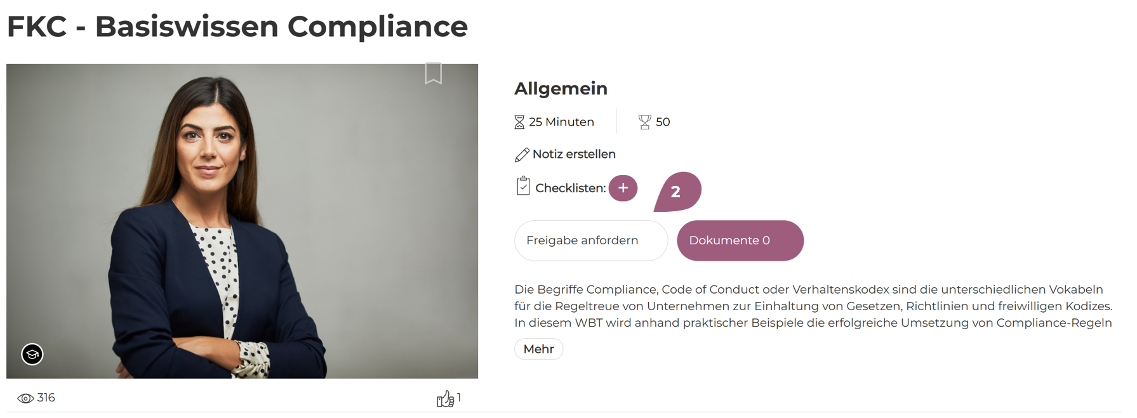Open Notiz erstellen link
1137x418 pixels.
(574, 154)
